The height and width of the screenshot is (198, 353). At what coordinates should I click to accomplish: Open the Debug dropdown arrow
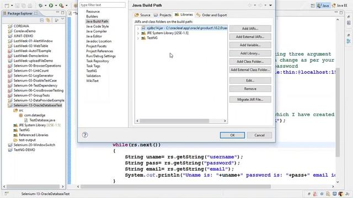click(x=45, y=5)
